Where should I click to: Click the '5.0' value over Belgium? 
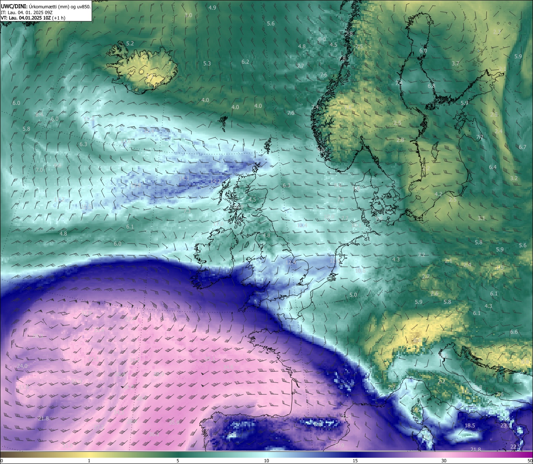point(353,295)
